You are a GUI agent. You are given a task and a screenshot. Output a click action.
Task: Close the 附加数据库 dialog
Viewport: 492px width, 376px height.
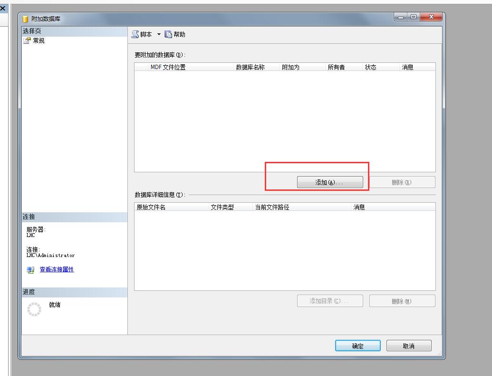point(431,17)
